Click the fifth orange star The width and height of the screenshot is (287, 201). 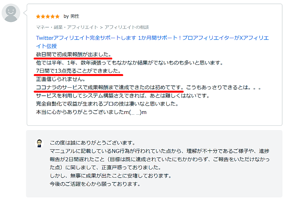57,16
